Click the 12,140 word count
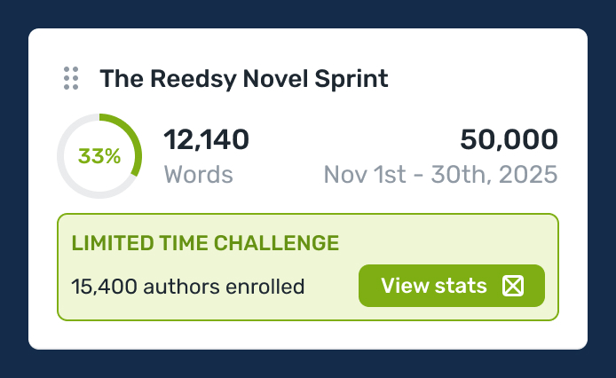This screenshot has width=616, height=378. click(x=207, y=139)
